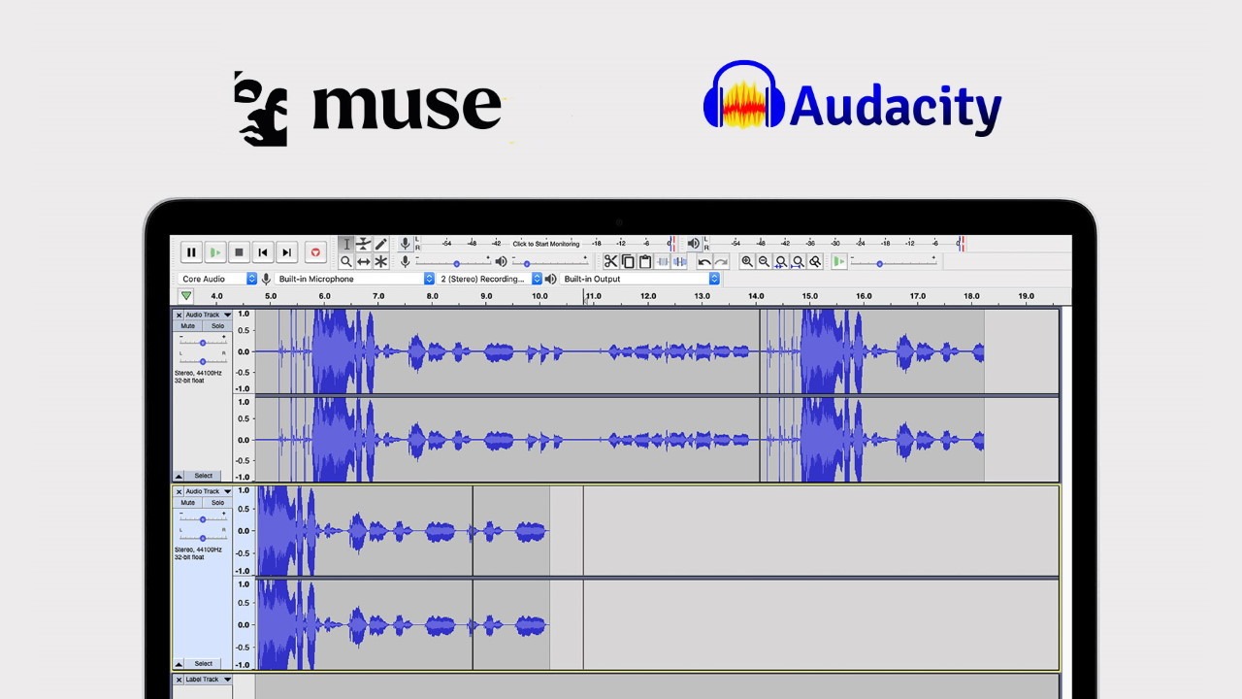Click the Paste clipboard icon
The width and height of the screenshot is (1242, 699).
(645, 261)
